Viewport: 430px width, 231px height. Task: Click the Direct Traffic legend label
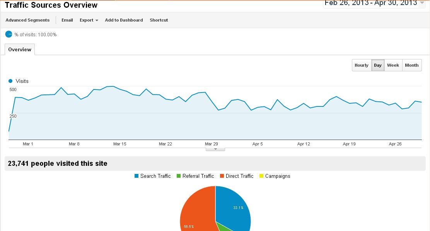coord(240,176)
